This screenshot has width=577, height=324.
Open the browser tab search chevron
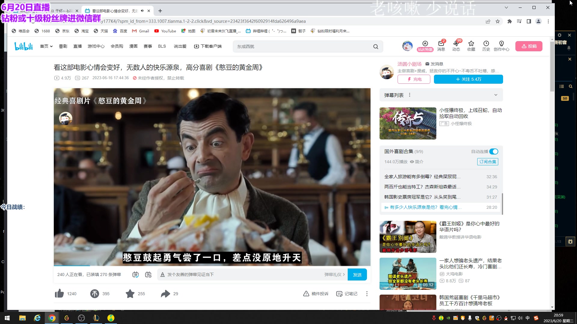tap(506, 7)
